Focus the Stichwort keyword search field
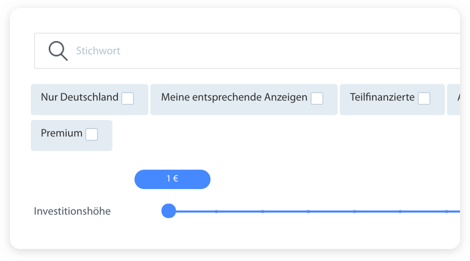 [247, 51]
